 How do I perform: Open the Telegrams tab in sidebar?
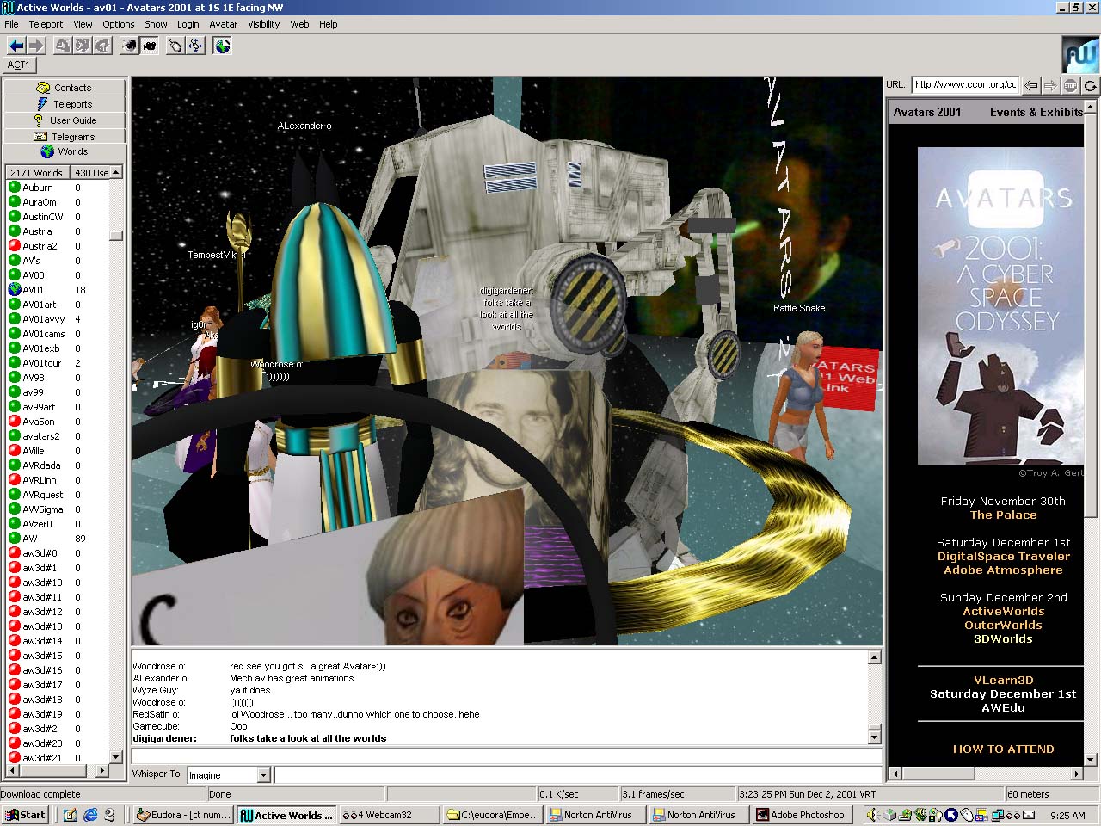point(65,136)
